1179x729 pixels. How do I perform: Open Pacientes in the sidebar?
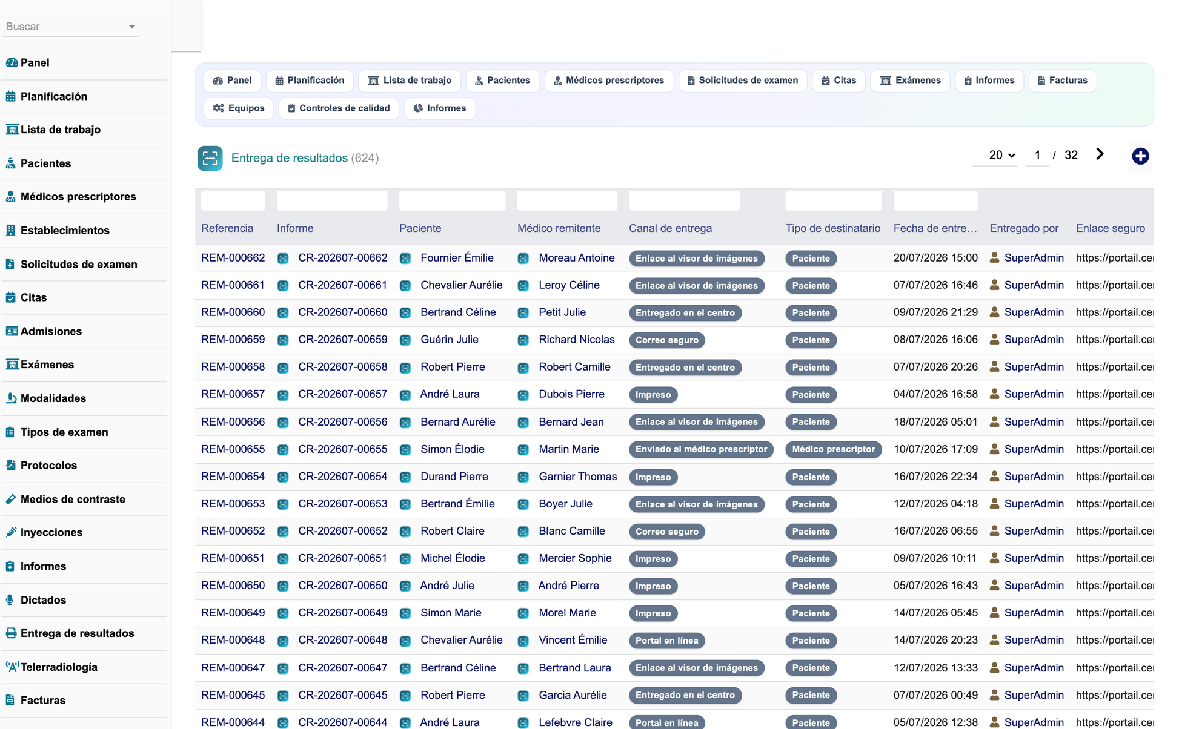click(x=45, y=163)
